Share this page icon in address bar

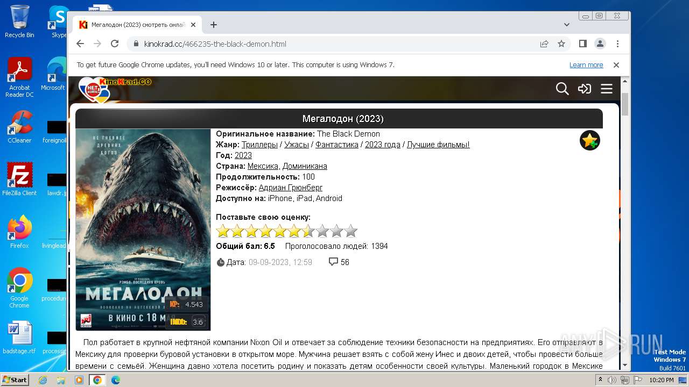544,44
